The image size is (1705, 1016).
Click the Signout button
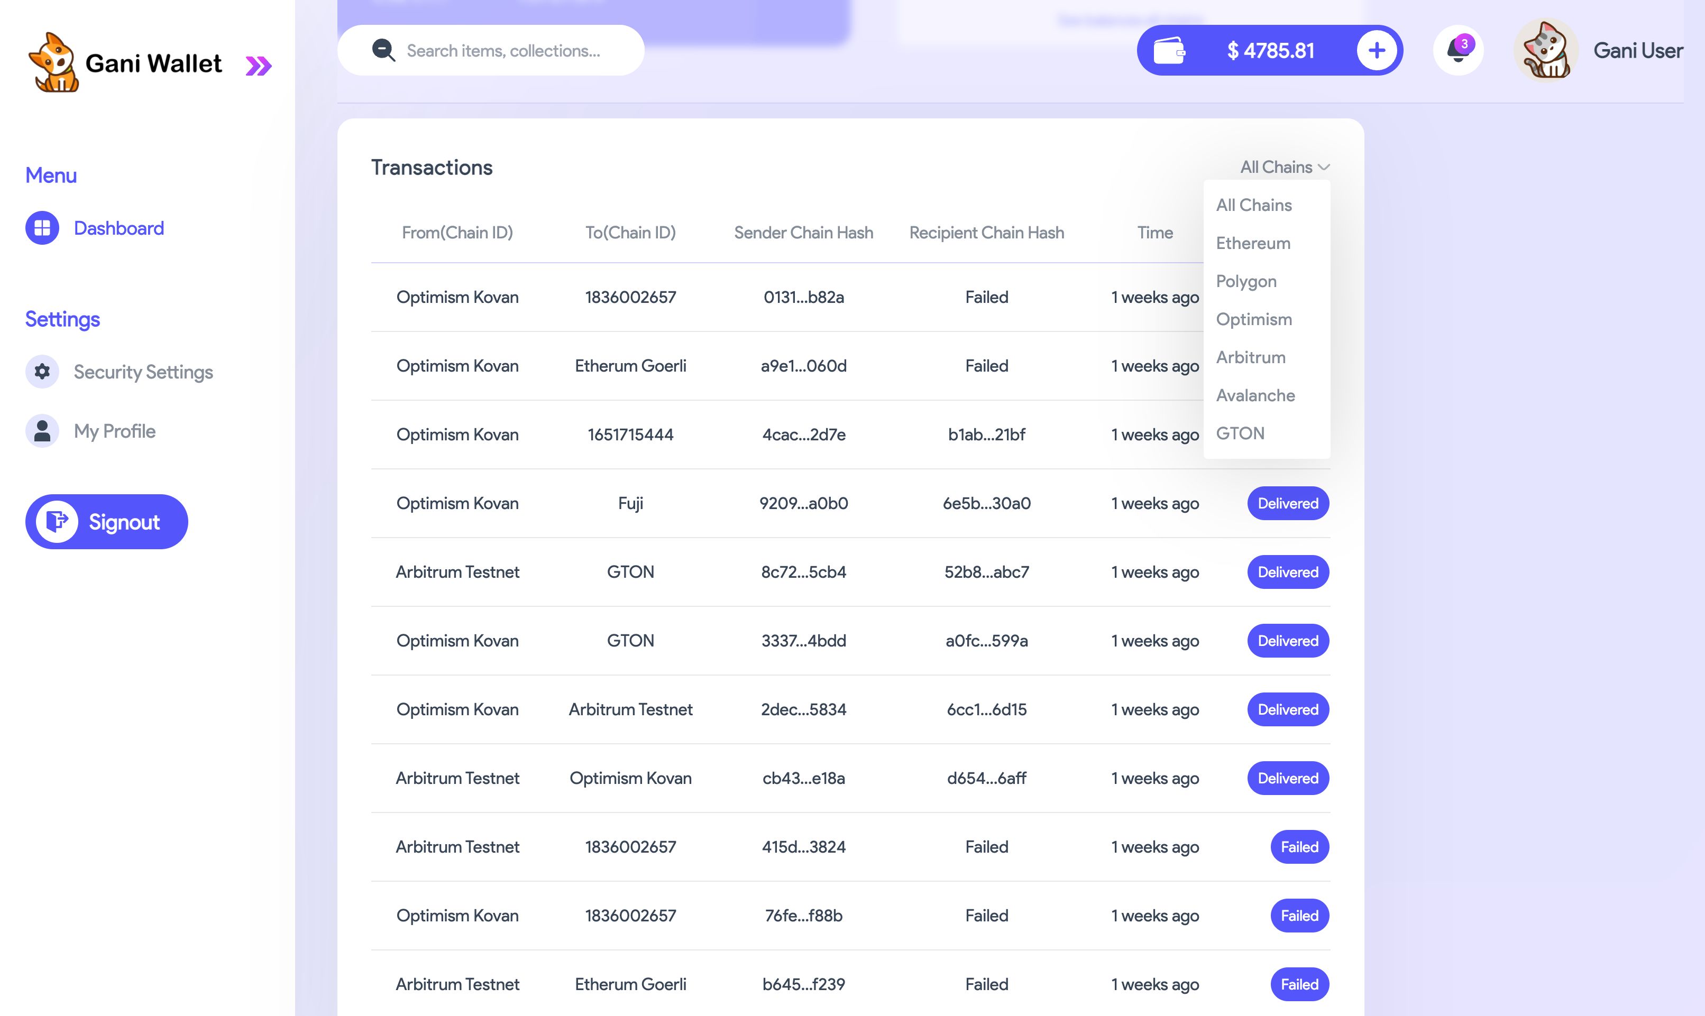pyautogui.click(x=106, y=521)
